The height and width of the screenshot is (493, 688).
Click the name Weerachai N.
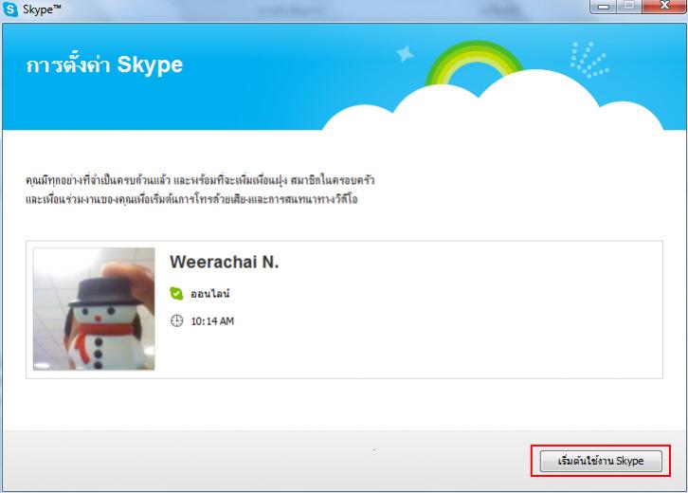[x=225, y=262]
